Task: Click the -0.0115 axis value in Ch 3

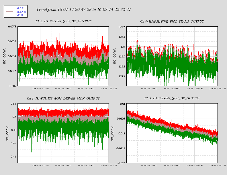Action: click(121, 148)
